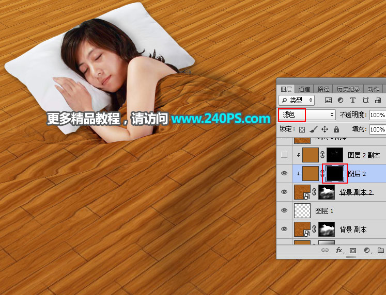Filter layers by text type icon
386x295 pixels.
pos(353,100)
